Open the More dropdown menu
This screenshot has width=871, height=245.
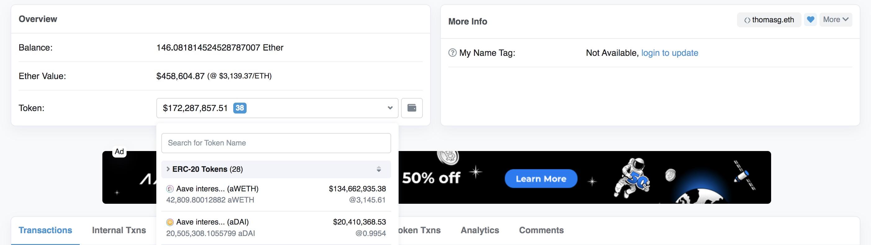click(x=836, y=20)
